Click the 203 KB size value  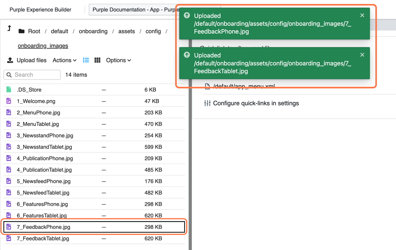[153, 112]
